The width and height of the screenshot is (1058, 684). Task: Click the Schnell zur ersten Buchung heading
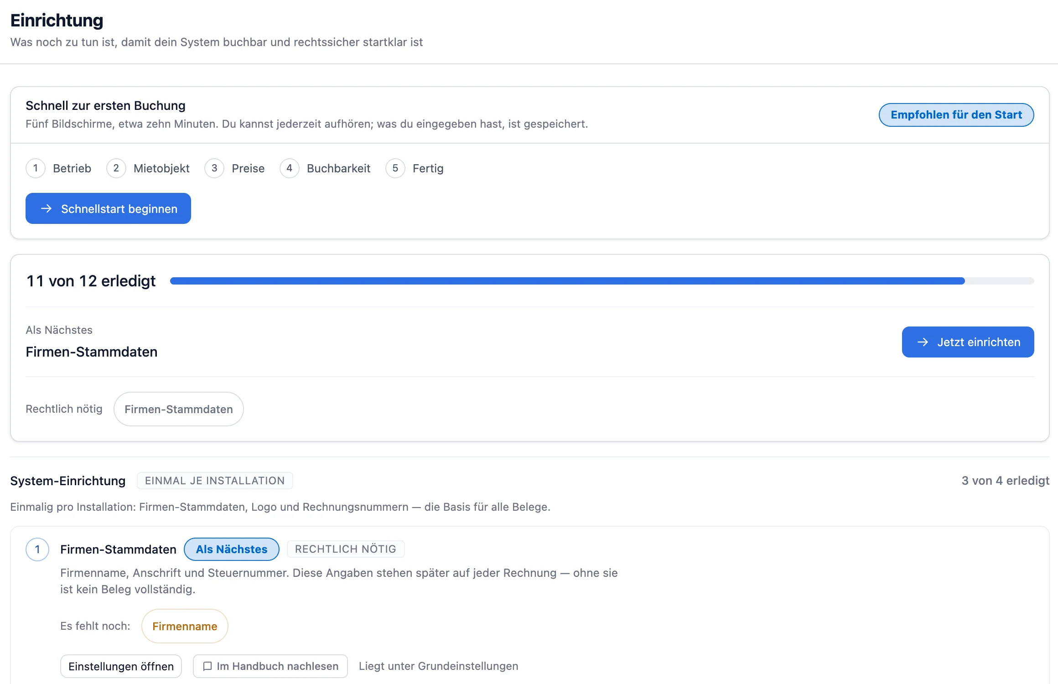[105, 105]
